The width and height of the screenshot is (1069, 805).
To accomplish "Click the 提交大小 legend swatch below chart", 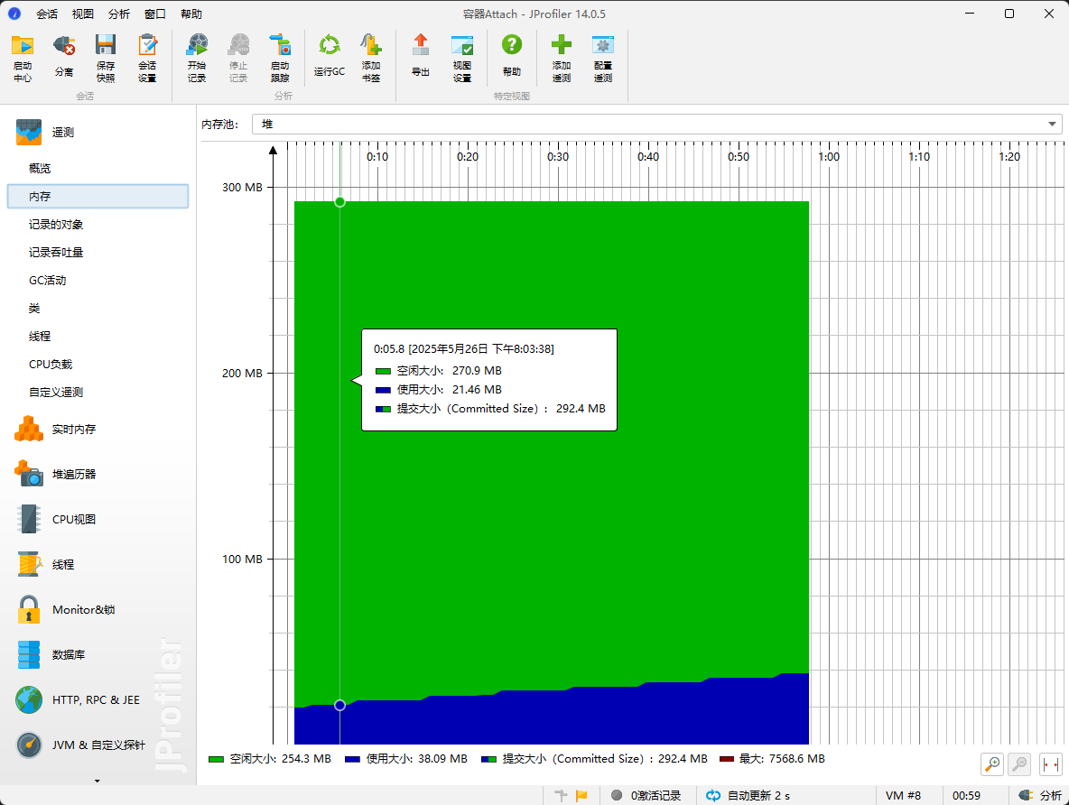I will [488, 759].
